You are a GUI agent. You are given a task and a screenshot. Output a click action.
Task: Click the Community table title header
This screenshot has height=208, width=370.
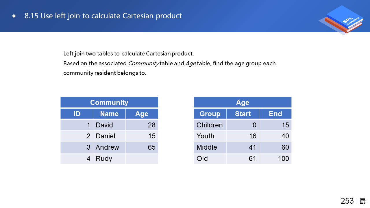click(x=109, y=103)
